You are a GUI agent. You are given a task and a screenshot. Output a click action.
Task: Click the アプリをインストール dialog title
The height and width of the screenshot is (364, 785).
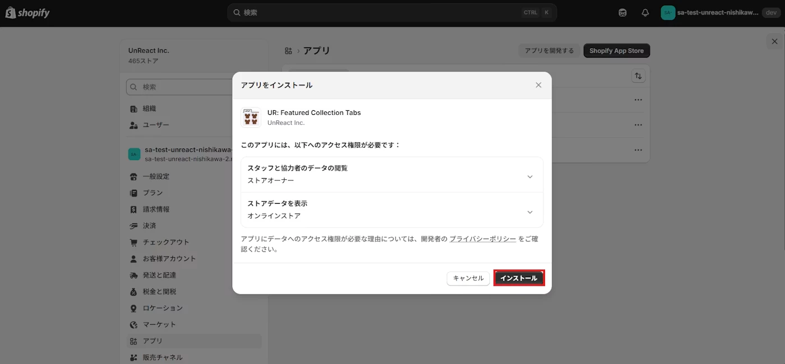(276, 85)
